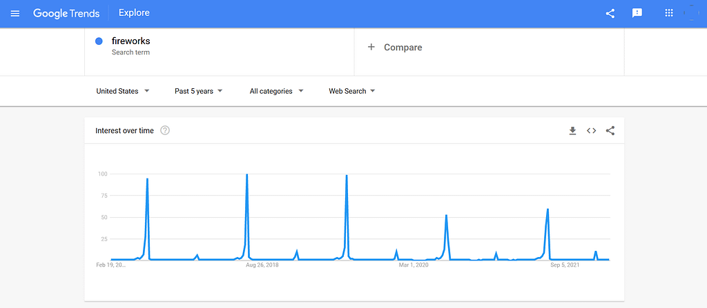
Task: Open the United States region dropdown
Action: tap(123, 91)
